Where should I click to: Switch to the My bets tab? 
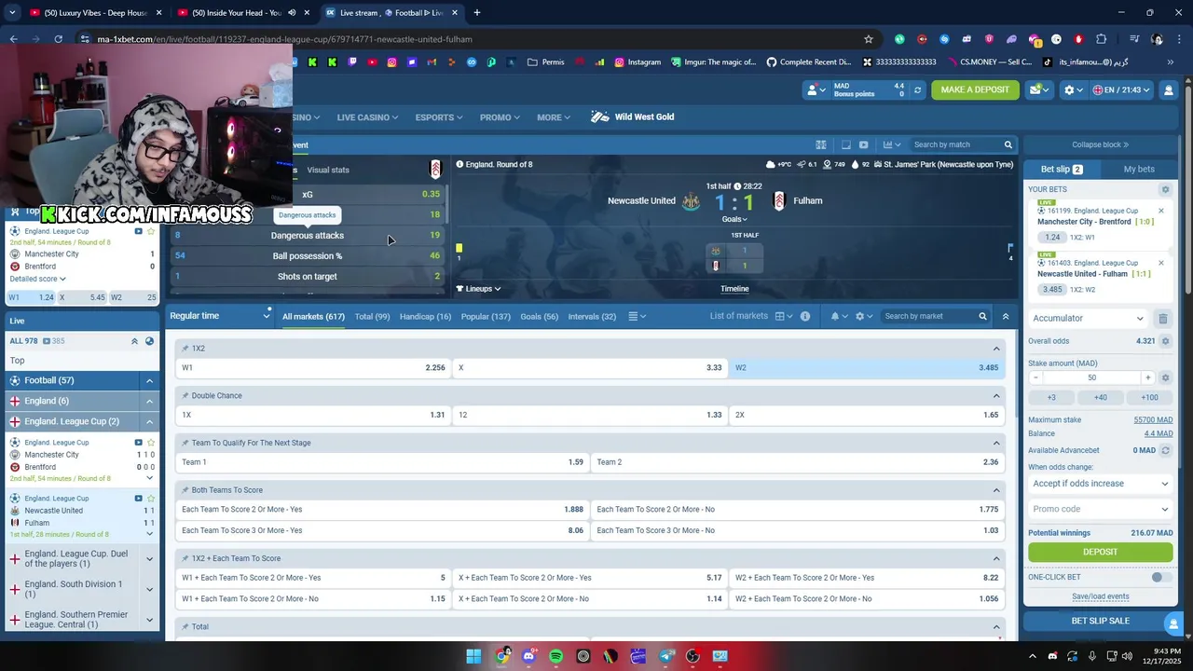coord(1139,169)
